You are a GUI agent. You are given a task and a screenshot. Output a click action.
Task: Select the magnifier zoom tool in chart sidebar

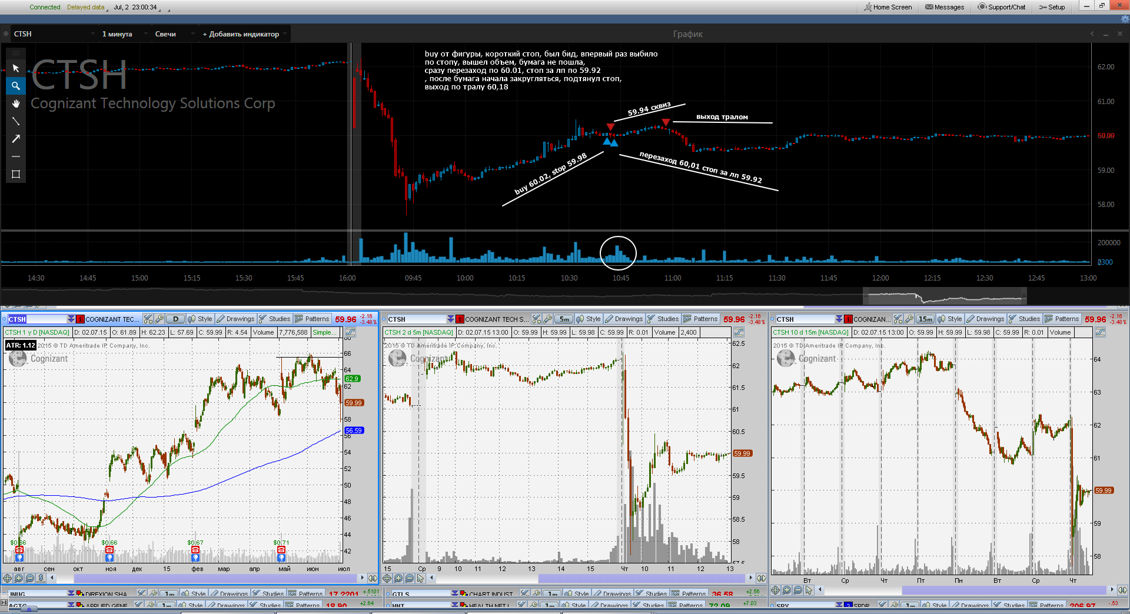(16, 86)
